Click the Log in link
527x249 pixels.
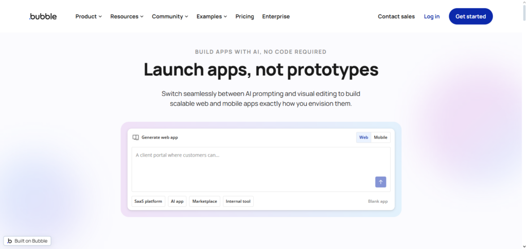[x=431, y=16]
